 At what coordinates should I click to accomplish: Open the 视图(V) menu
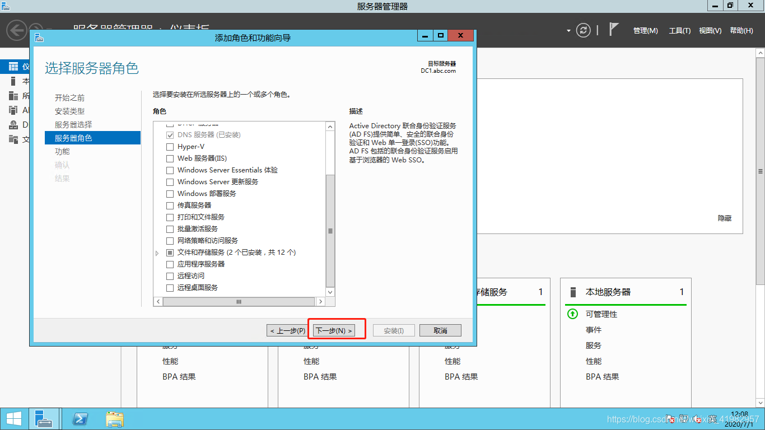(710, 31)
